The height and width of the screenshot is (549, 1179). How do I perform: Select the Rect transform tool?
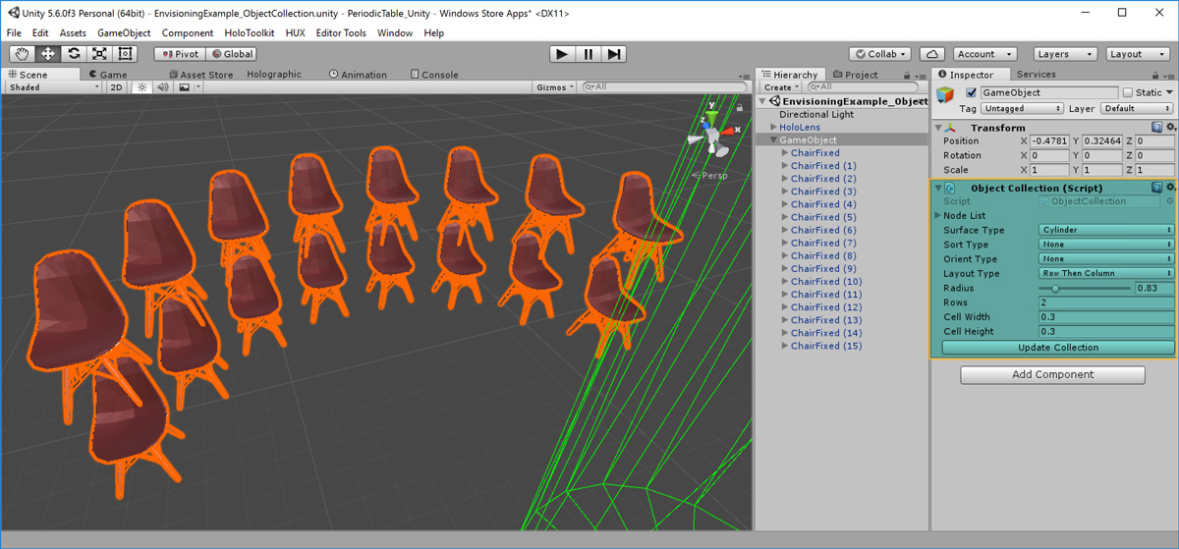[x=125, y=54]
